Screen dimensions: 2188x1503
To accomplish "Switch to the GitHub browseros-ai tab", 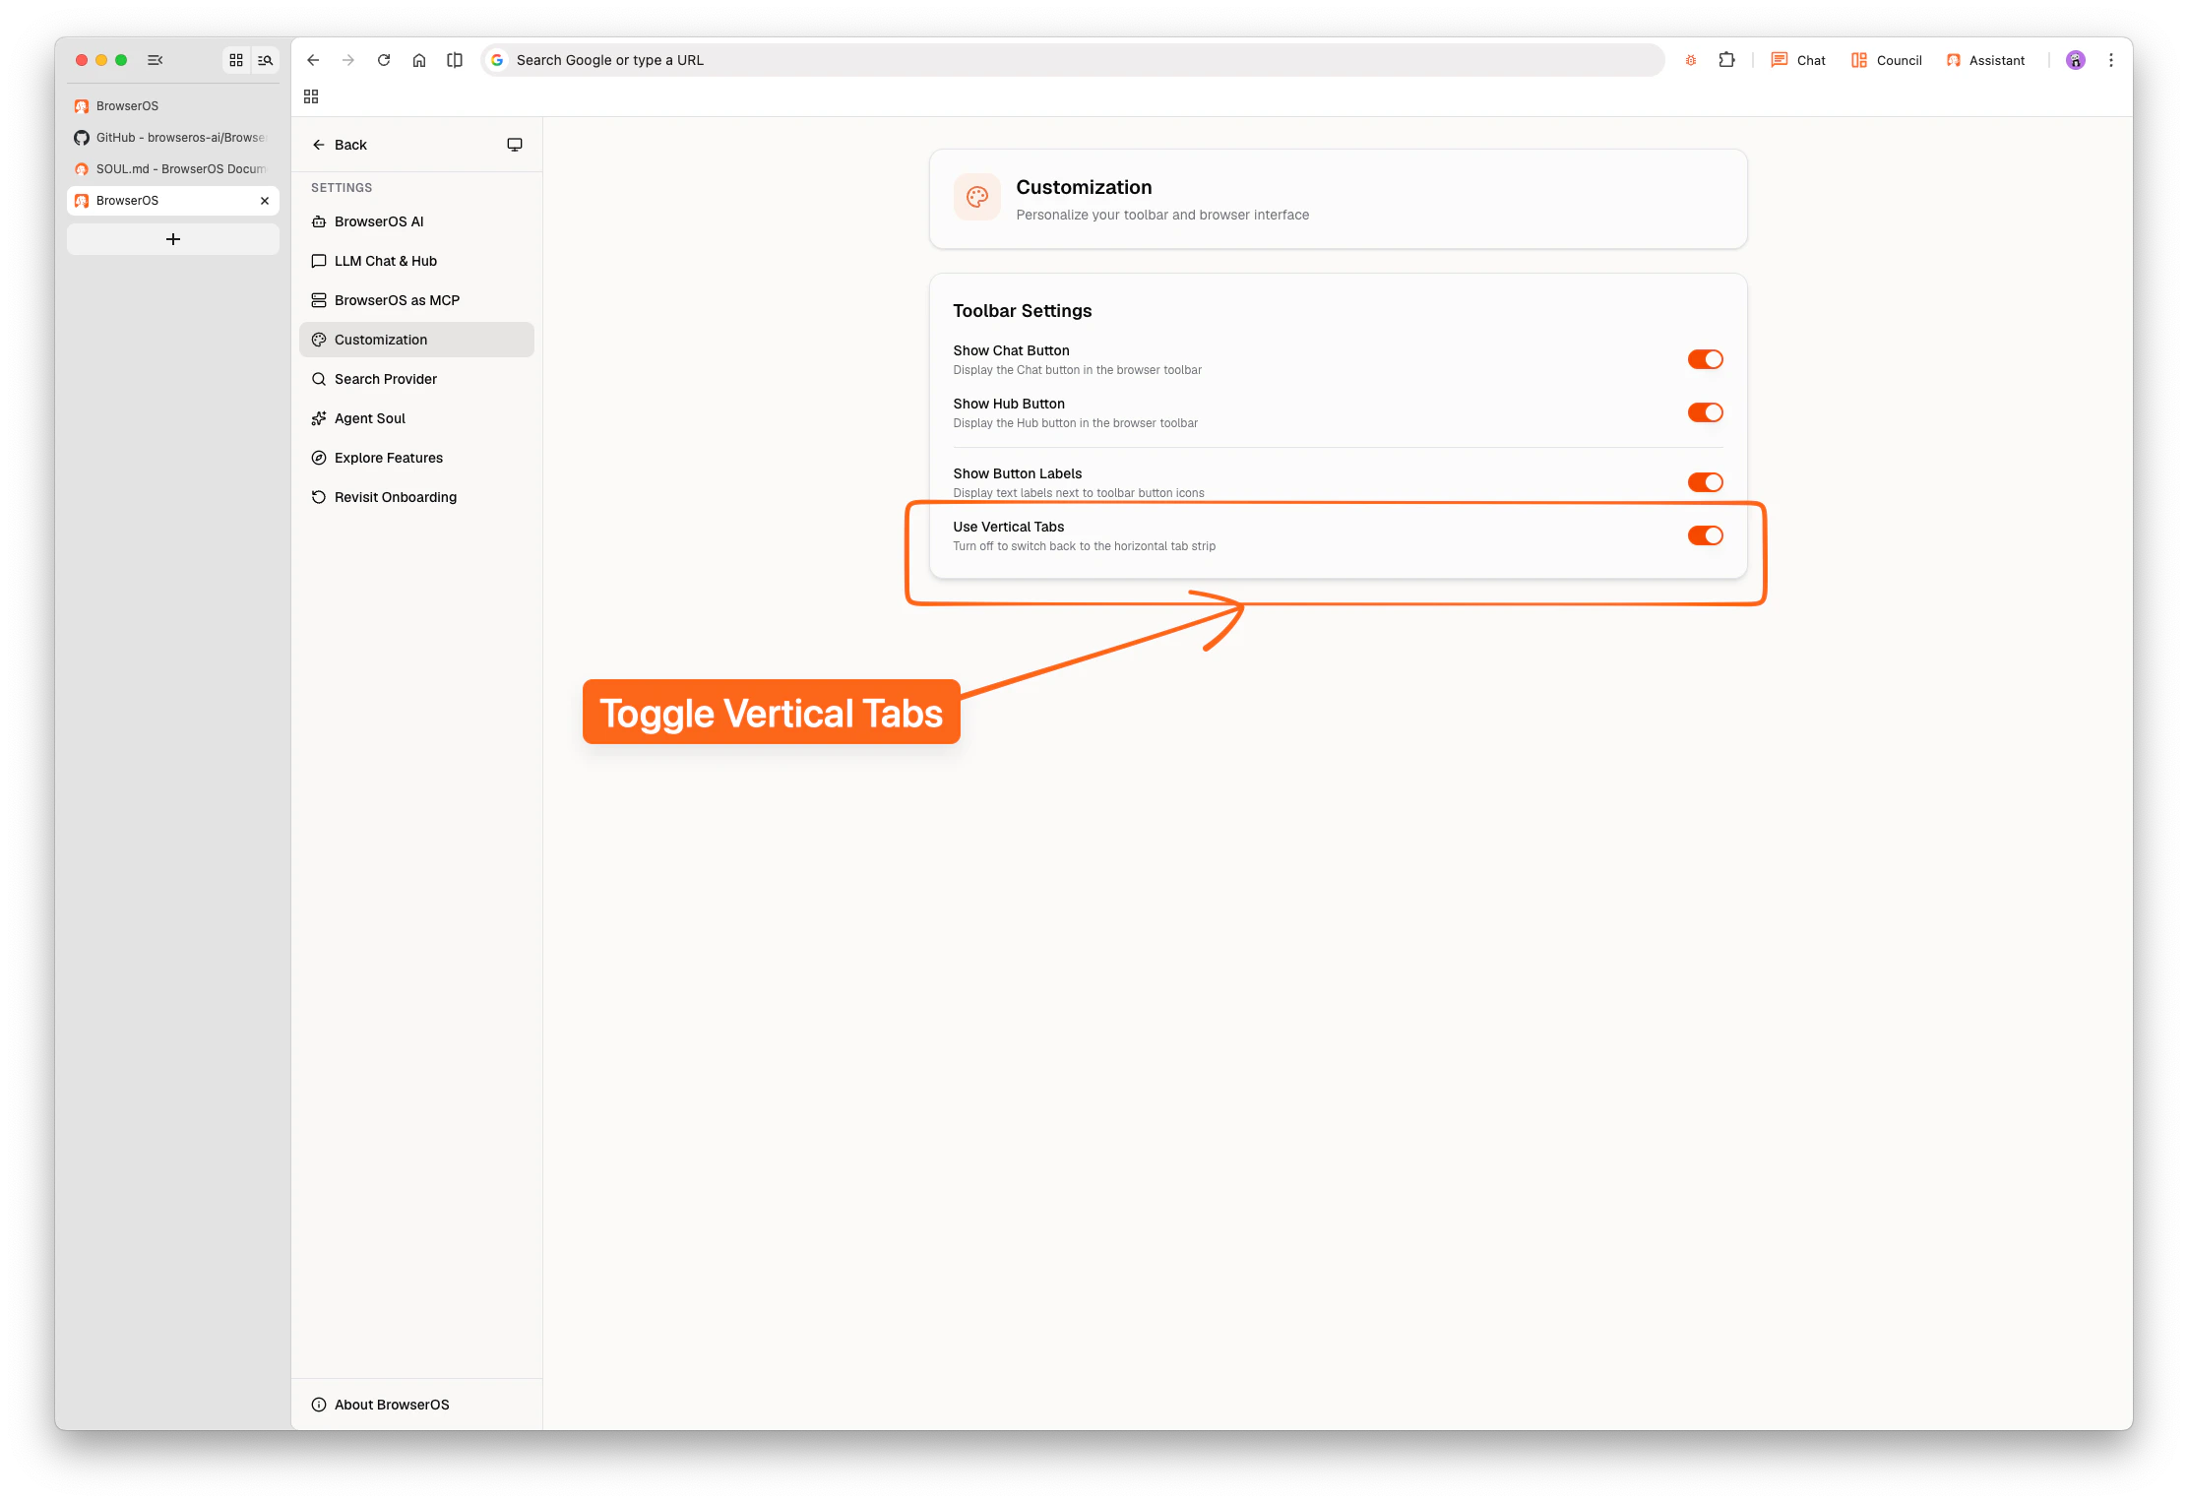I will 172,137.
